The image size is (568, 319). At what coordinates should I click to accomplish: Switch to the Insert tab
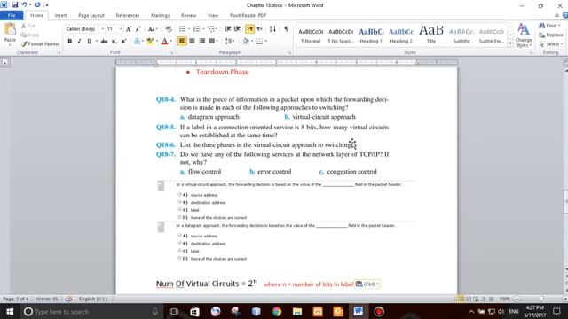60,15
